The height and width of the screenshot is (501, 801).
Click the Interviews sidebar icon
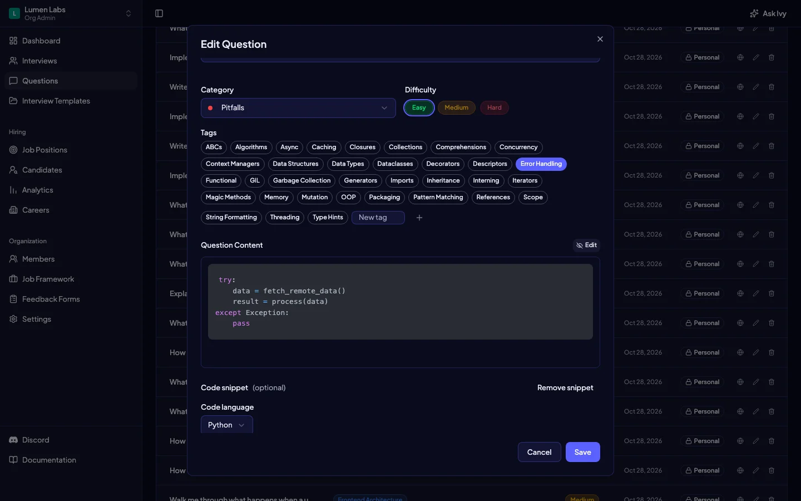(13, 61)
